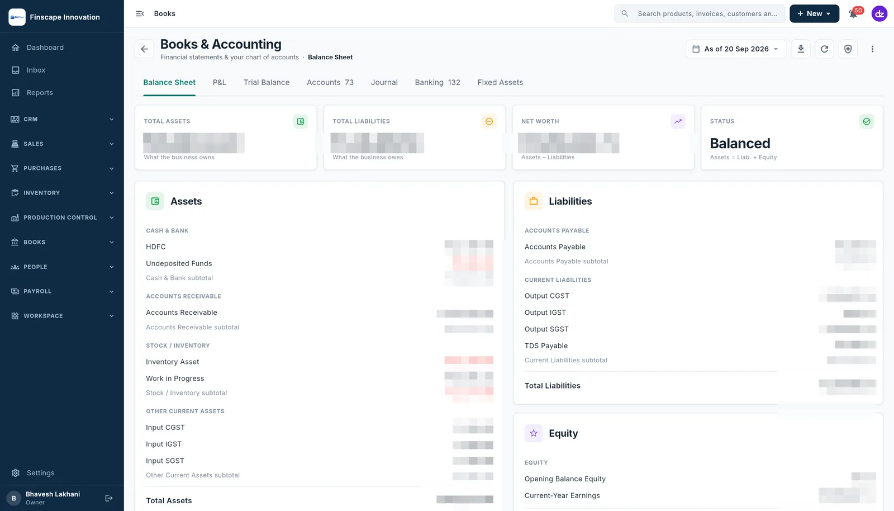Open the Inbox sidebar item

pyautogui.click(x=61, y=70)
